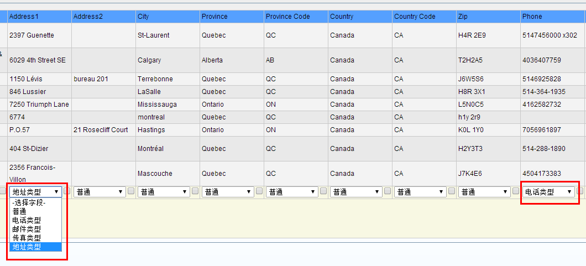Pick the 普通 option in the open dropdown list

(19, 211)
